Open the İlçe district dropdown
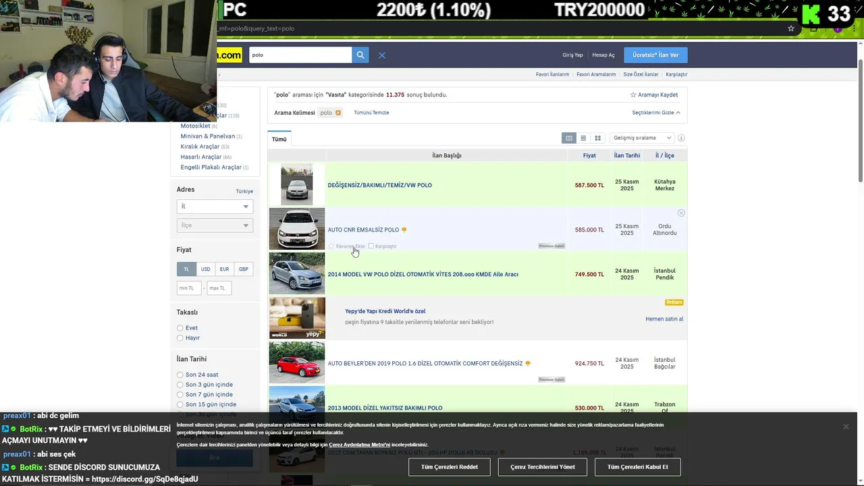This screenshot has height=486, width=864. (x=215, y=225)
